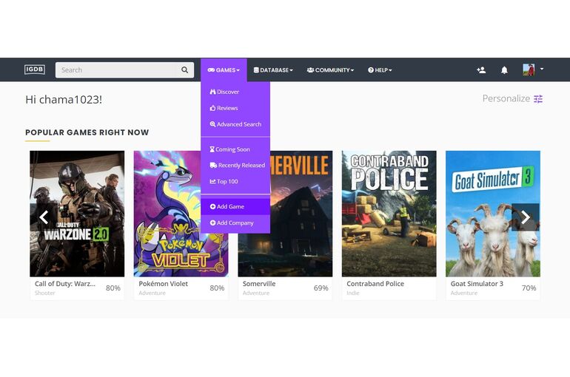
Task: Open the Help dropdown menu
Action: 380,70
